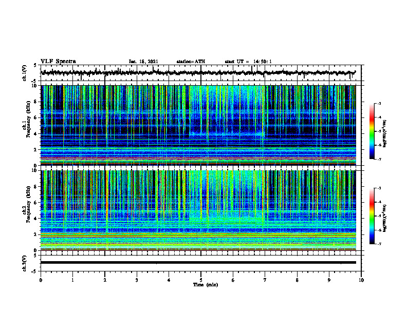
Task: Click the ch.1 colorbar "log(PSD)" label
Action: point(385,133)
